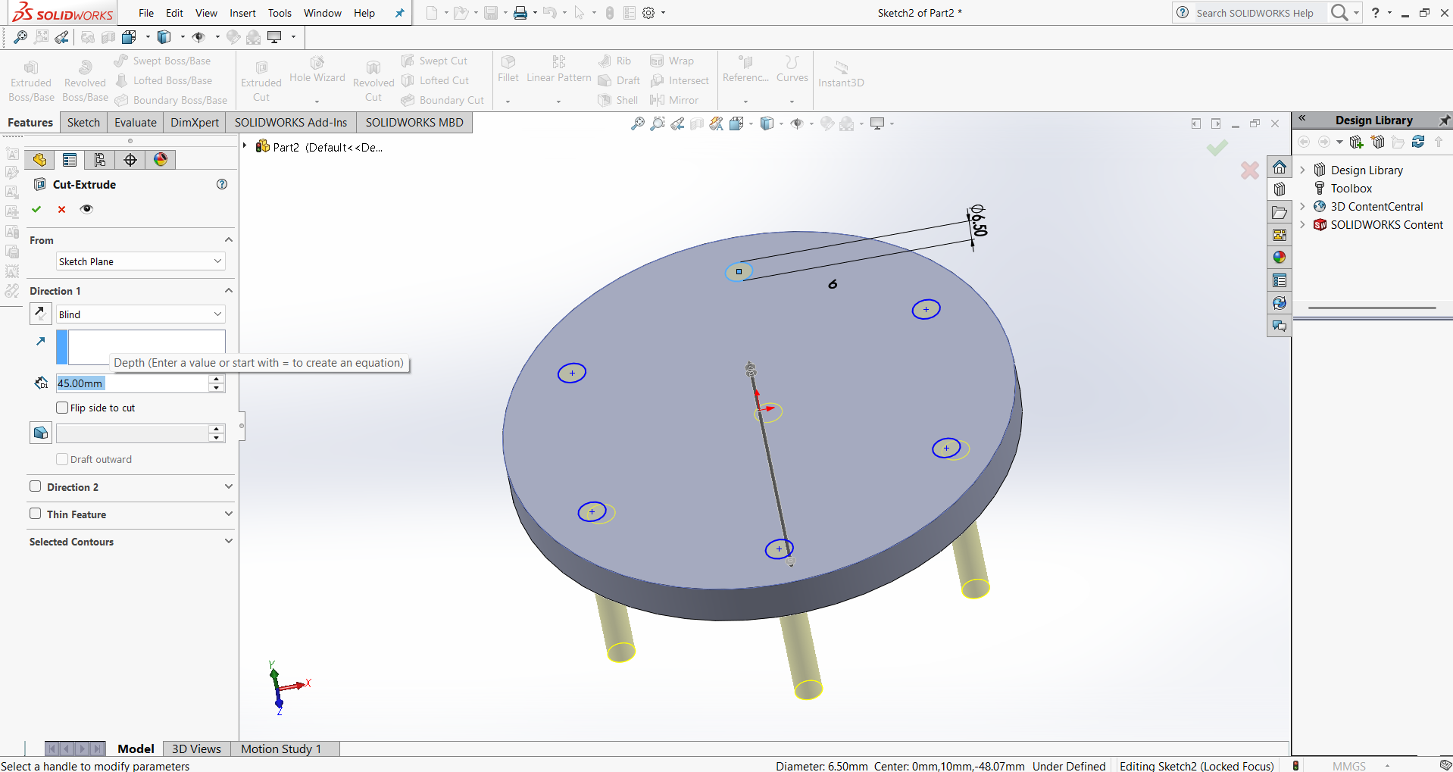Click the 45.00mm depth input field
This screenshot has width=1453, height=772.
[132, 383]
